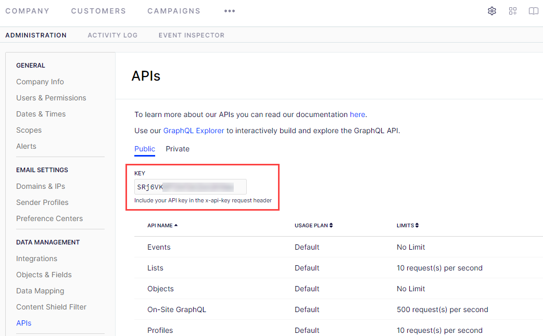This screenshot has height=336, width=543.
Task: Open the Customers menu
Action: pyautogui.click(x=98, y=11)
